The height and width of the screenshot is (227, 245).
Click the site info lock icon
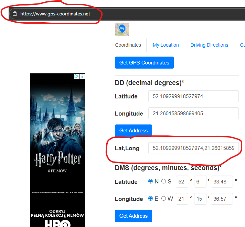[x=14, y=14]
